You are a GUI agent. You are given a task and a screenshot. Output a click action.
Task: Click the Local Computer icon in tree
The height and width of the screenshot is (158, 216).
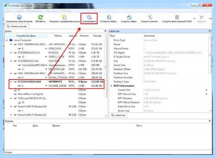pos(11,40)
